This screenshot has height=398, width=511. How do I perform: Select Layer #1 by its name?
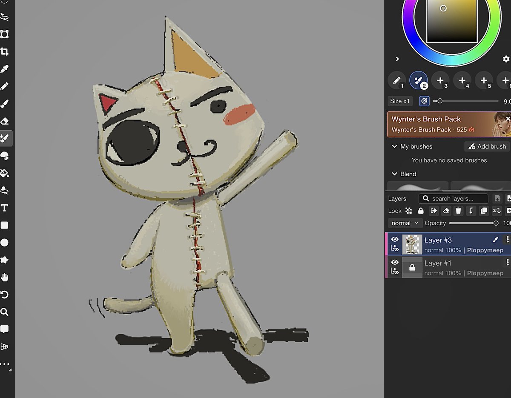tap(438, 263)
